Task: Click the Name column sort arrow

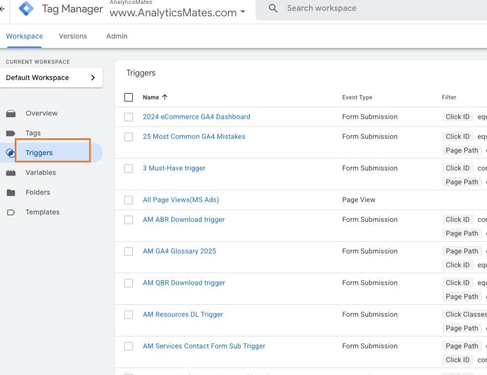Action: tap(165, 97)
